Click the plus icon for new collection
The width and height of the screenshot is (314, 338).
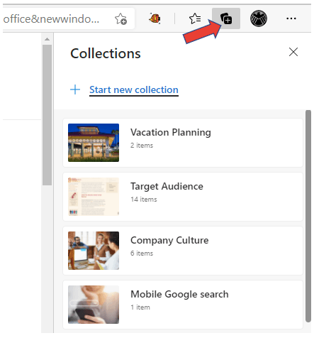point(75,89)
